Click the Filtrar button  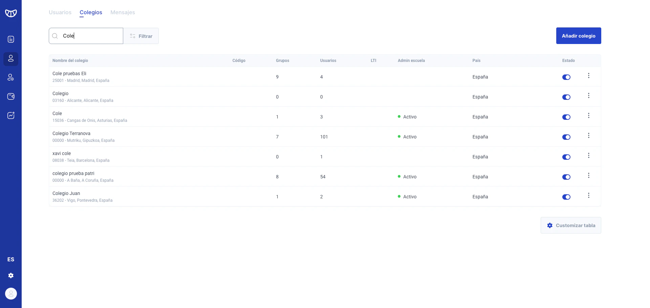pyautogui.click(x=141, y=36)
